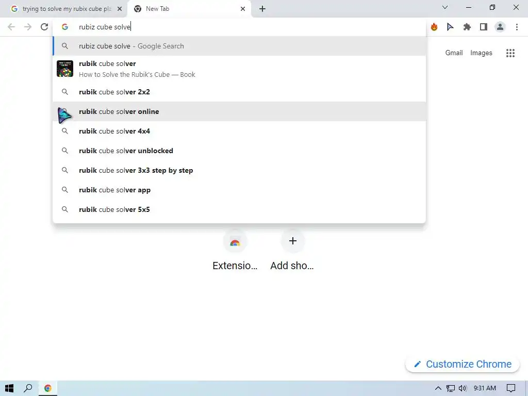Screen dimensions: 528x396
Task: Close the 'trying to solve my rubix cube' tab
Action: point(120,9)
